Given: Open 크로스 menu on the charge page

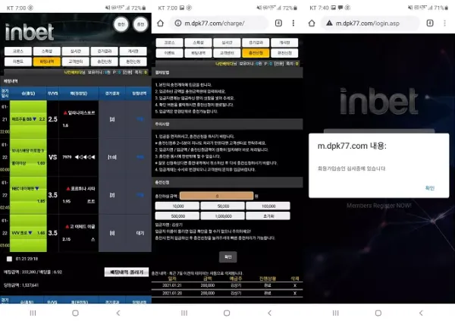Looking at the screenshot, I should coord(169,42).
